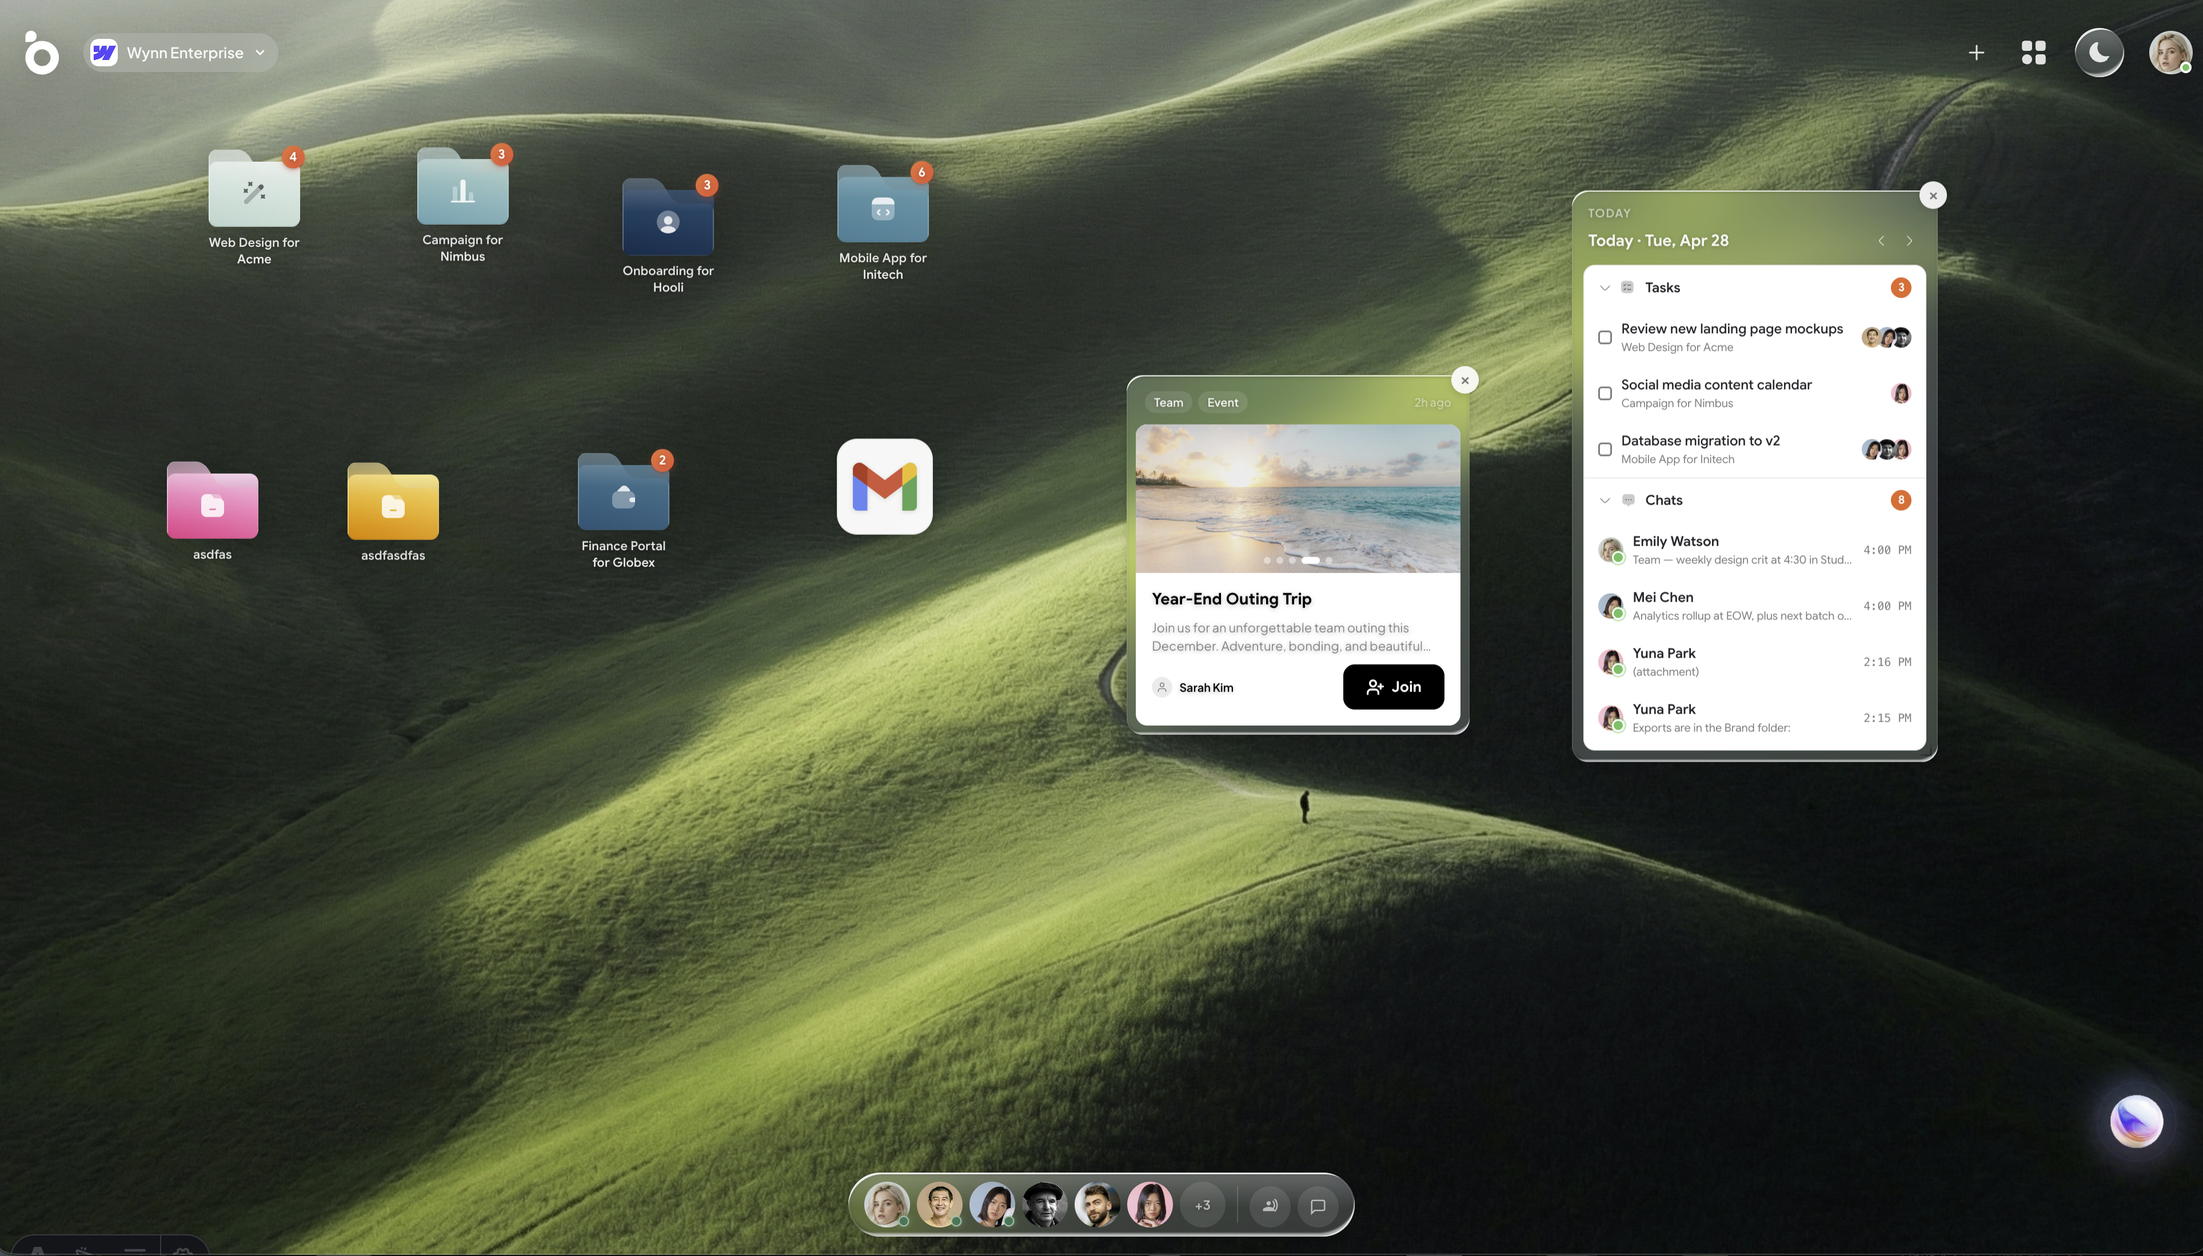Click the voice huddle icon in the dock

tap(1270, 1205)
